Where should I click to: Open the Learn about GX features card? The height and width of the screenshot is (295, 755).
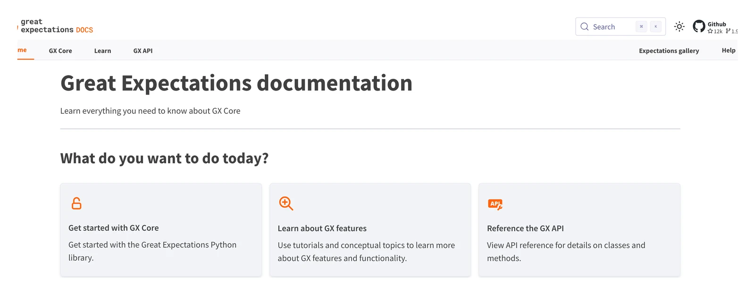370,230
